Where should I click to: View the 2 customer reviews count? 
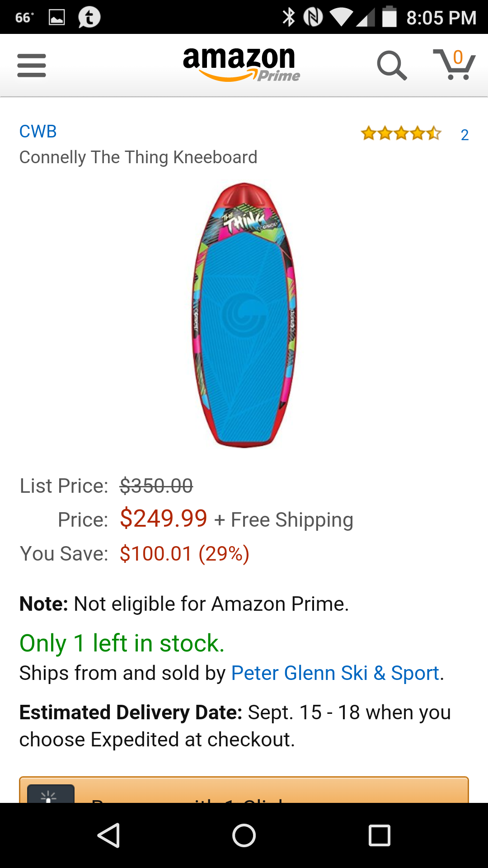click(x=465, y=135)
